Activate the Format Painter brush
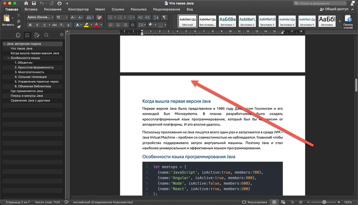The image size is (358, 205). [x=19, y=27]
